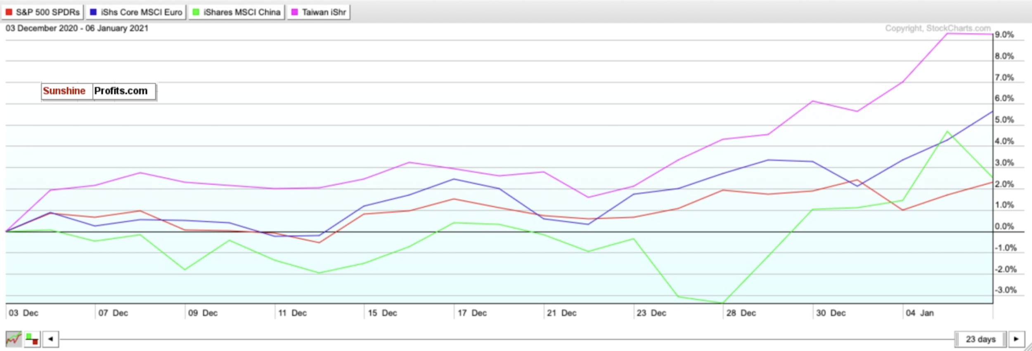Click the 5.0% y-axis label
This screenshot has width=1032, height=351.
click(1004, 120)
